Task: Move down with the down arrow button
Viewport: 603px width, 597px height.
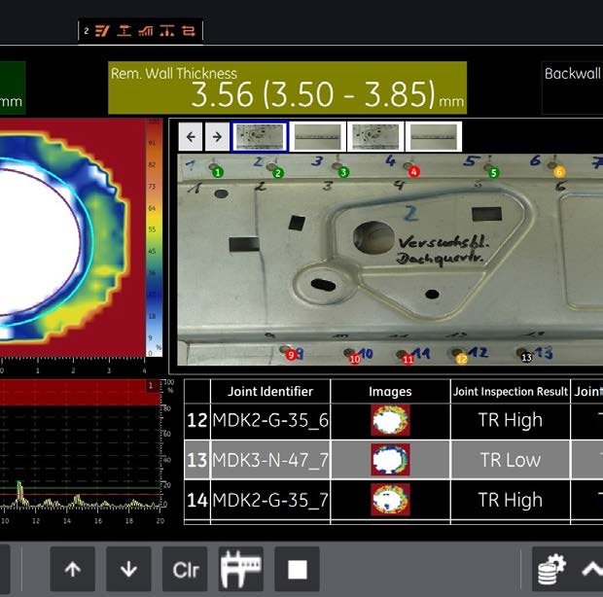Action: (128, 569)
